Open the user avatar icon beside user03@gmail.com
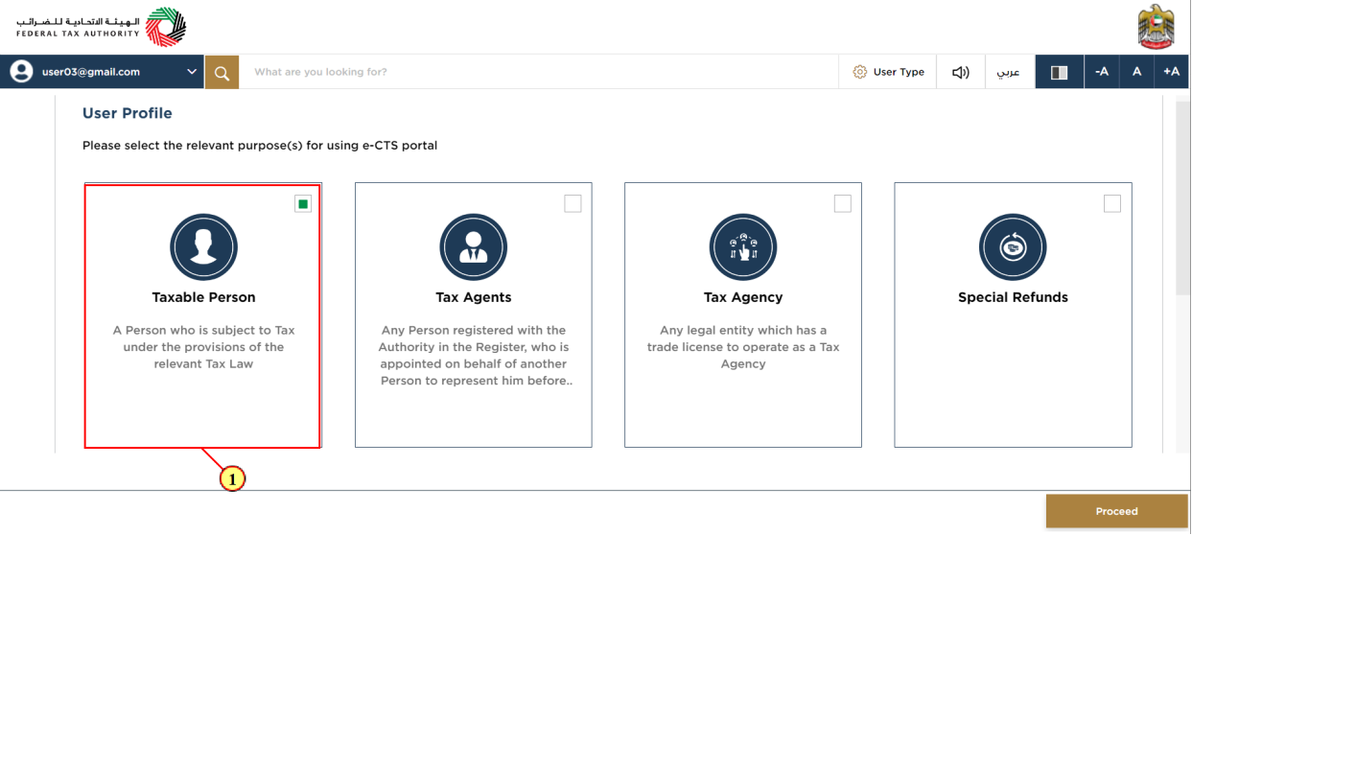Screen dimensions: 1356x768 click(x=21, y=72)
